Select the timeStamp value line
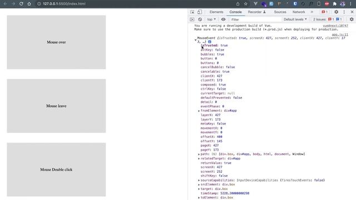356x200 pixels. (225, 193)
